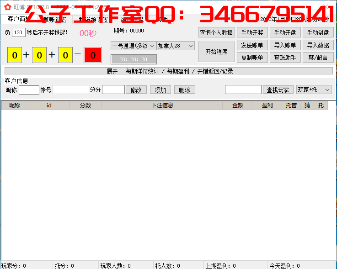Click the 托分: 0 status entry

[64, 266]
